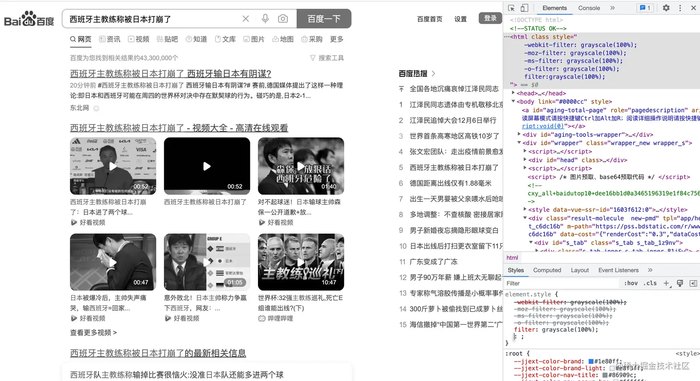Toggle rendering emulations paintbrush icon

[680, 283]
